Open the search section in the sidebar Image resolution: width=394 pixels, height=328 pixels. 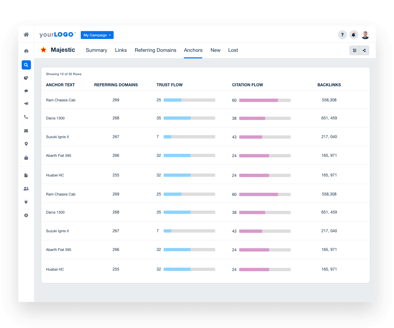tap(26, 65)
